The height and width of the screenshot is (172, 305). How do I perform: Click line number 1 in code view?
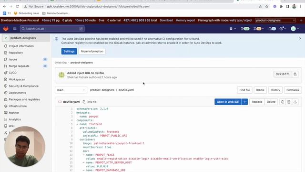coord(72,109)
